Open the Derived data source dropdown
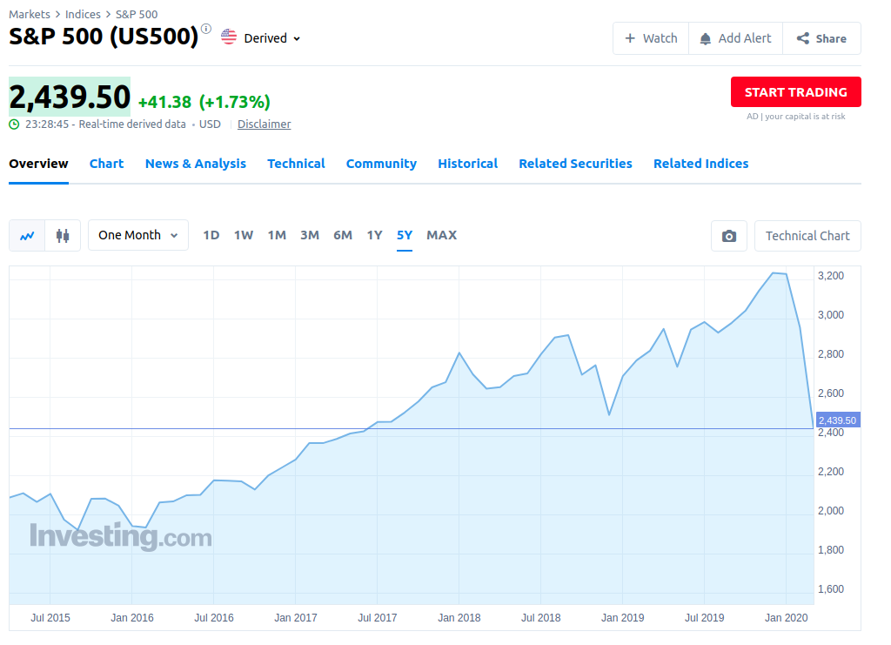The image size is (891, 645). (x=272, y=38)
